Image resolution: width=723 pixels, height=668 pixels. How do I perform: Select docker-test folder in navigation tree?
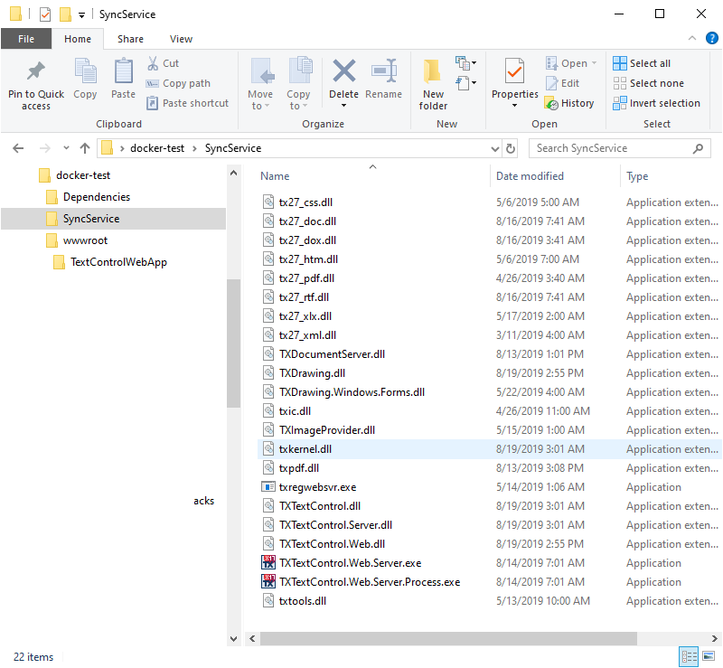click(83, 175)
